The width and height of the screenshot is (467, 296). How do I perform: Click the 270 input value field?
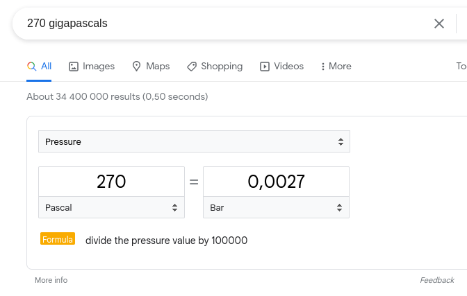click(x=111, y=182)
